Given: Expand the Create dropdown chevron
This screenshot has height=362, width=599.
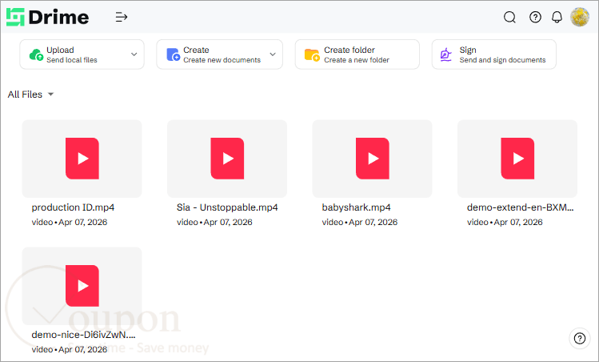Looking at the screenshot, I should 273,54.
